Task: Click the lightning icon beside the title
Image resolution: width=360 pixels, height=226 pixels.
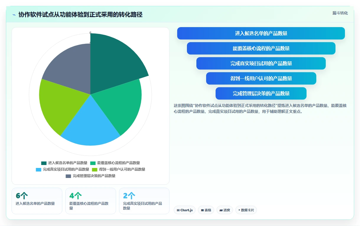Action: pos(14,15)
